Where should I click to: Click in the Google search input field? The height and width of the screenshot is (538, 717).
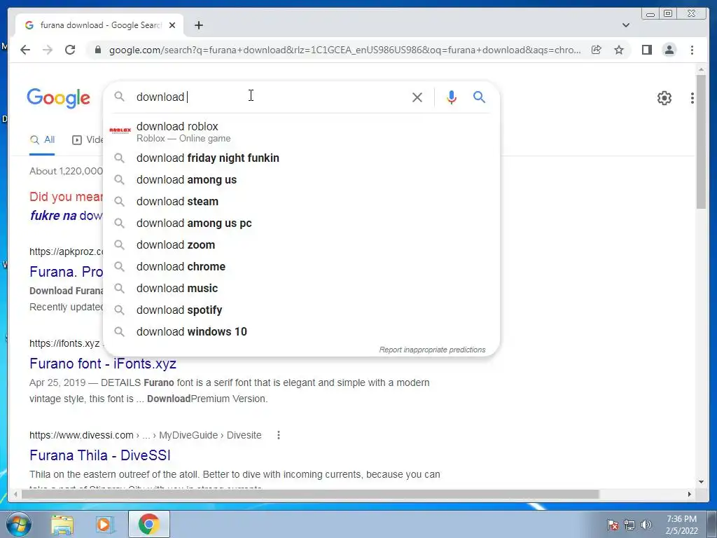[x=270, y=97]
